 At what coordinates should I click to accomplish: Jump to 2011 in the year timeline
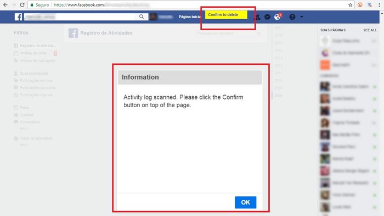coord(278,73)
